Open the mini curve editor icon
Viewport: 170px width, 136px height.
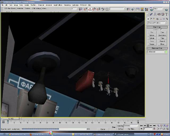tap(3, 122)
